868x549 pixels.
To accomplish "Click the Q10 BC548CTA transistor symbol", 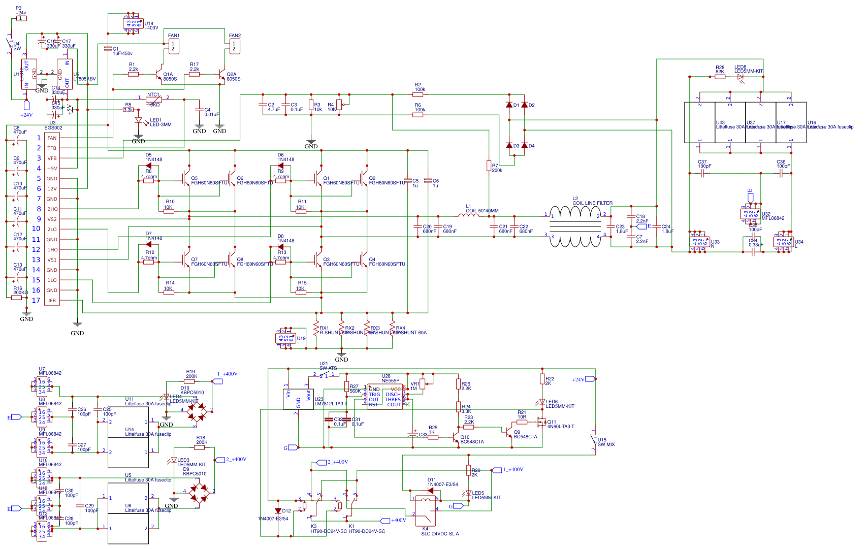I will pyautogui.click(x=456, y=437).
